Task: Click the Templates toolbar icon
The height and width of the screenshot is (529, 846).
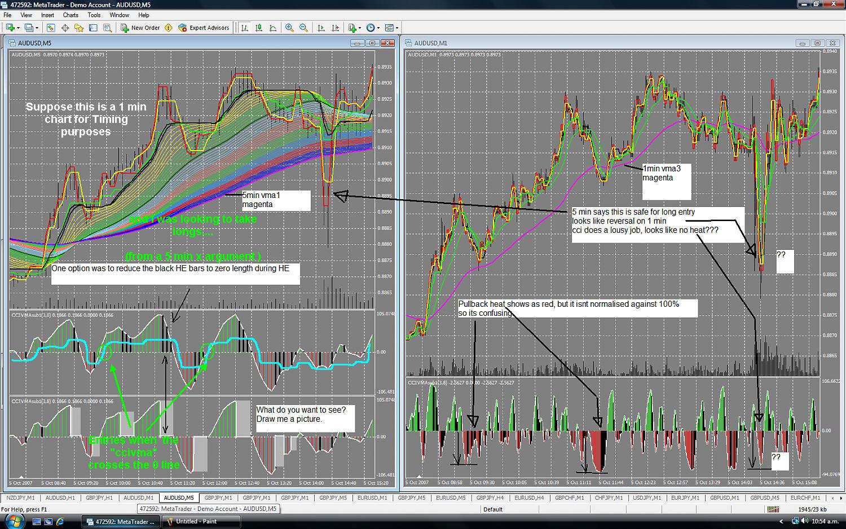Action: [x=389, y=28]
